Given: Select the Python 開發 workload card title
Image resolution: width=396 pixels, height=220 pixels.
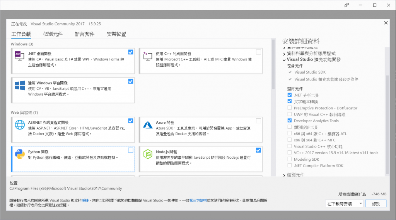Looking at the screenshot, I should 38,152.
